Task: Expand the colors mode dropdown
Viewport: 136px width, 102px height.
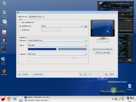Action: click(57, 45)
